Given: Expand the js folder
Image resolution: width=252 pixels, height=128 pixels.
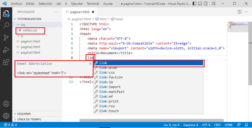Looking at the screenshot, I should tap(37, 36).
